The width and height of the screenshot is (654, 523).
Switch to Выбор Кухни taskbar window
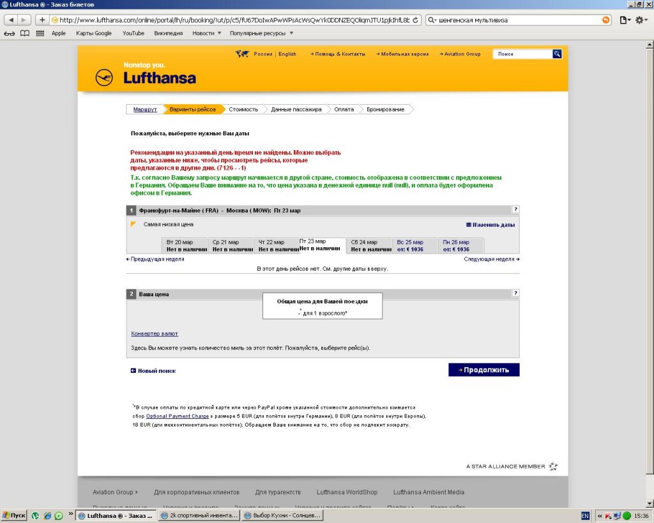click(283, 515)
